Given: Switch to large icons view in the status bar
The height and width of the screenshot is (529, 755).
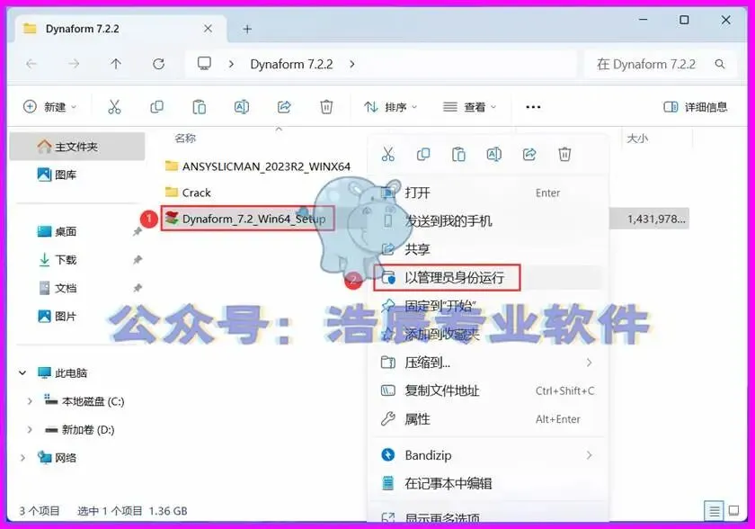Looking at the screenshot, I should pos(733,511).
